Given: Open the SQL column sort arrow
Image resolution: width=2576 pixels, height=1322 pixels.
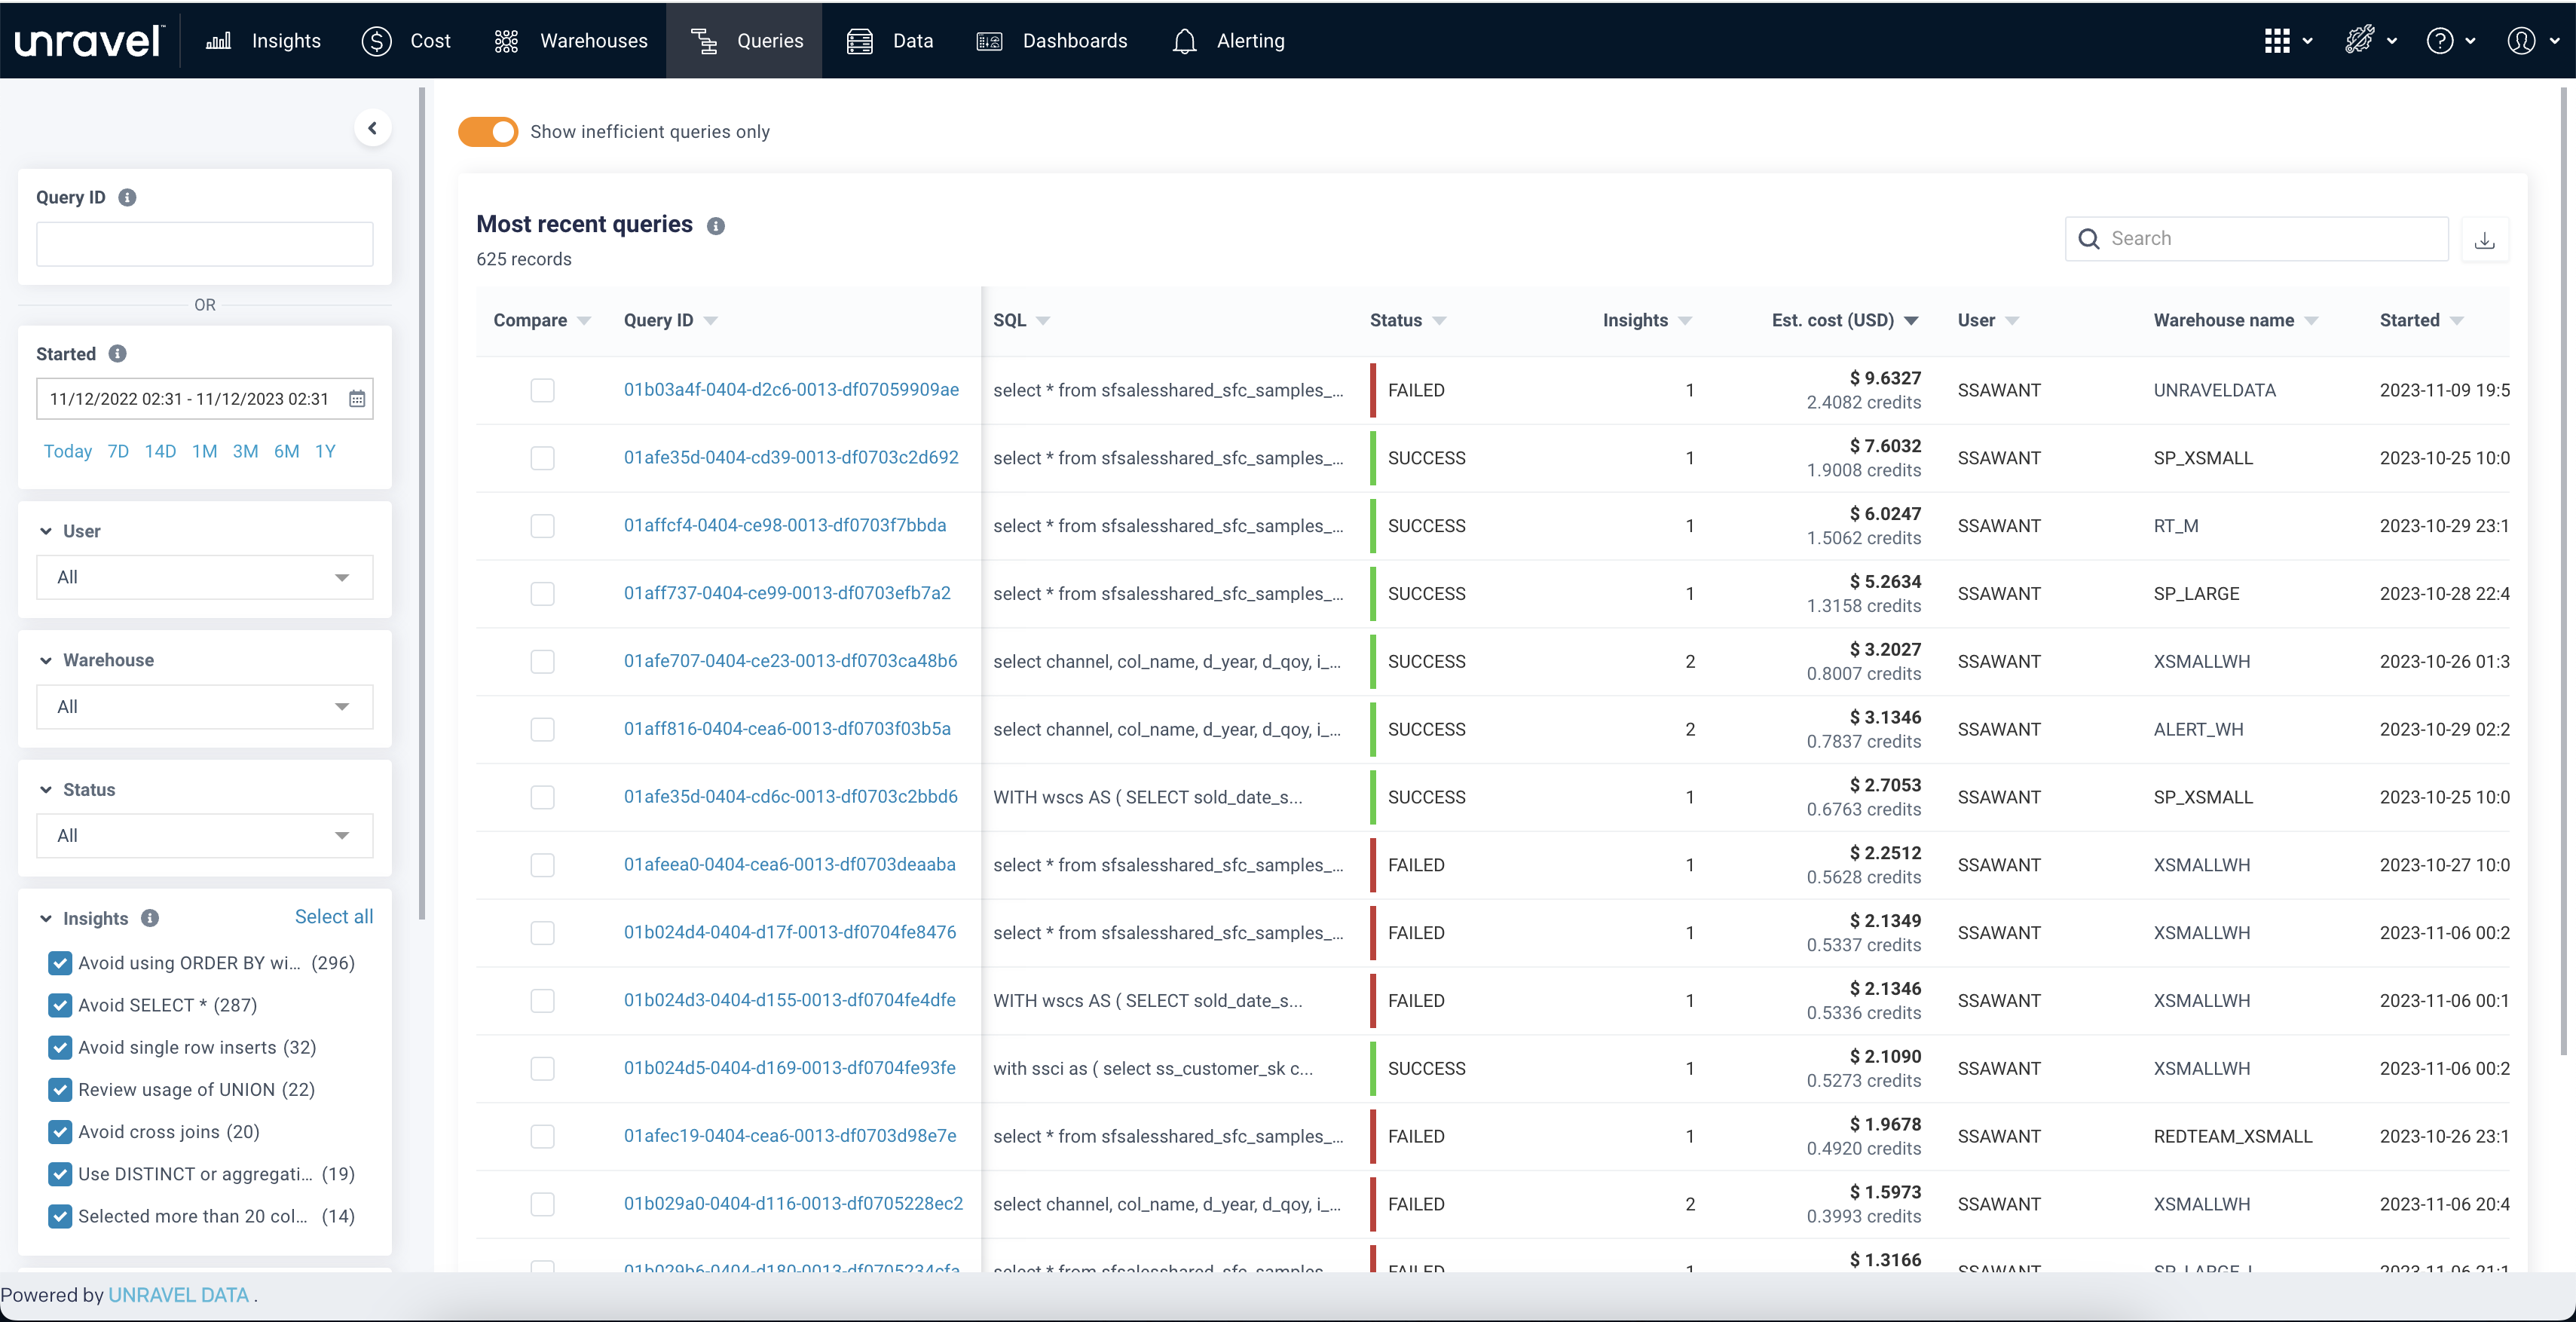Looking at the screenshot, I should 1043,321.
